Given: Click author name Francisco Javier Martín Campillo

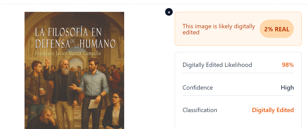Looking at the screenshot, I should [x=68, y=54].
